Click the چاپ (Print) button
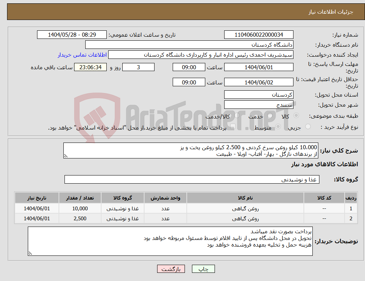 [203, 269]
